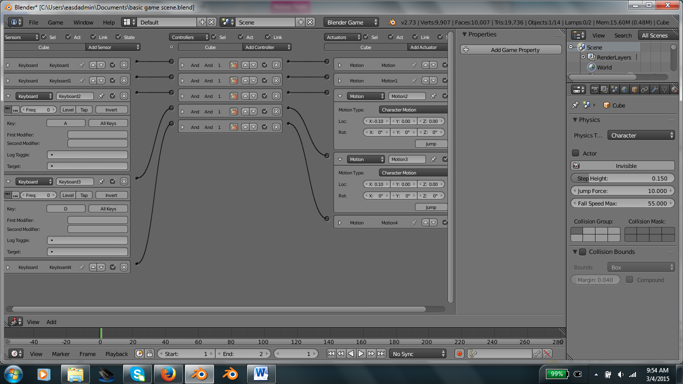
Task: Adjust the Fall Speed Max slider
Action: 623,203
